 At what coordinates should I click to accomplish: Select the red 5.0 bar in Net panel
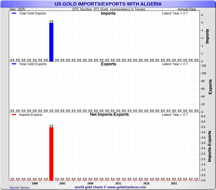click(51, 154)
